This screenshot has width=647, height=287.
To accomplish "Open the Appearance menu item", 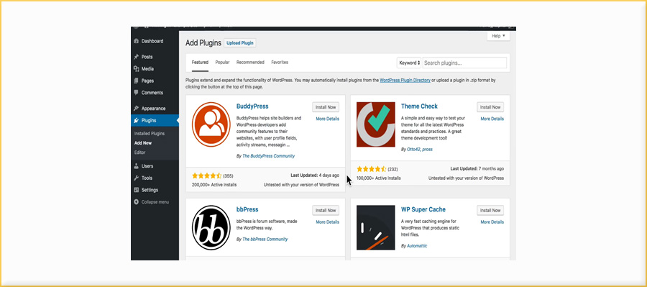I will [x=155, y=109].
